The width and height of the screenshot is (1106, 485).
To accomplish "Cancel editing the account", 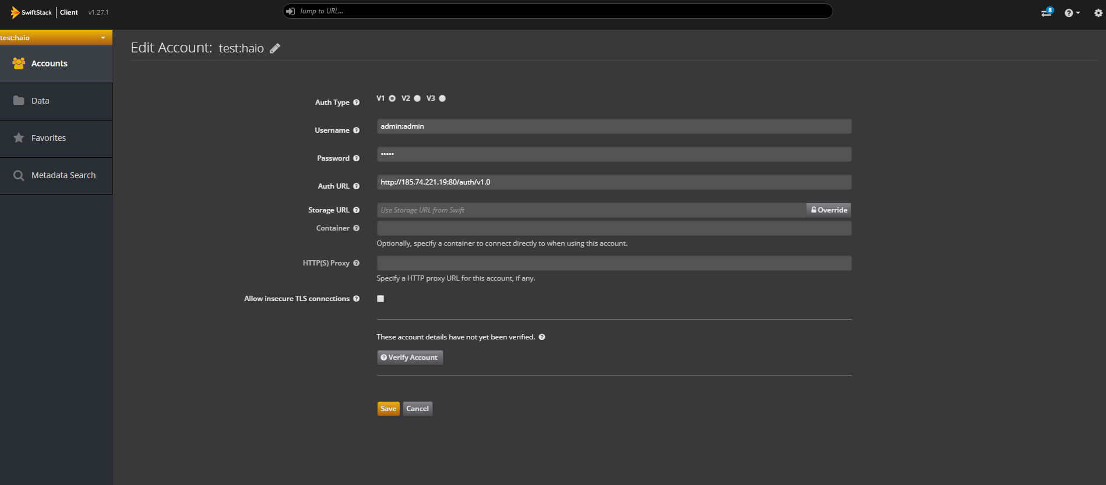I will point(417,409).
